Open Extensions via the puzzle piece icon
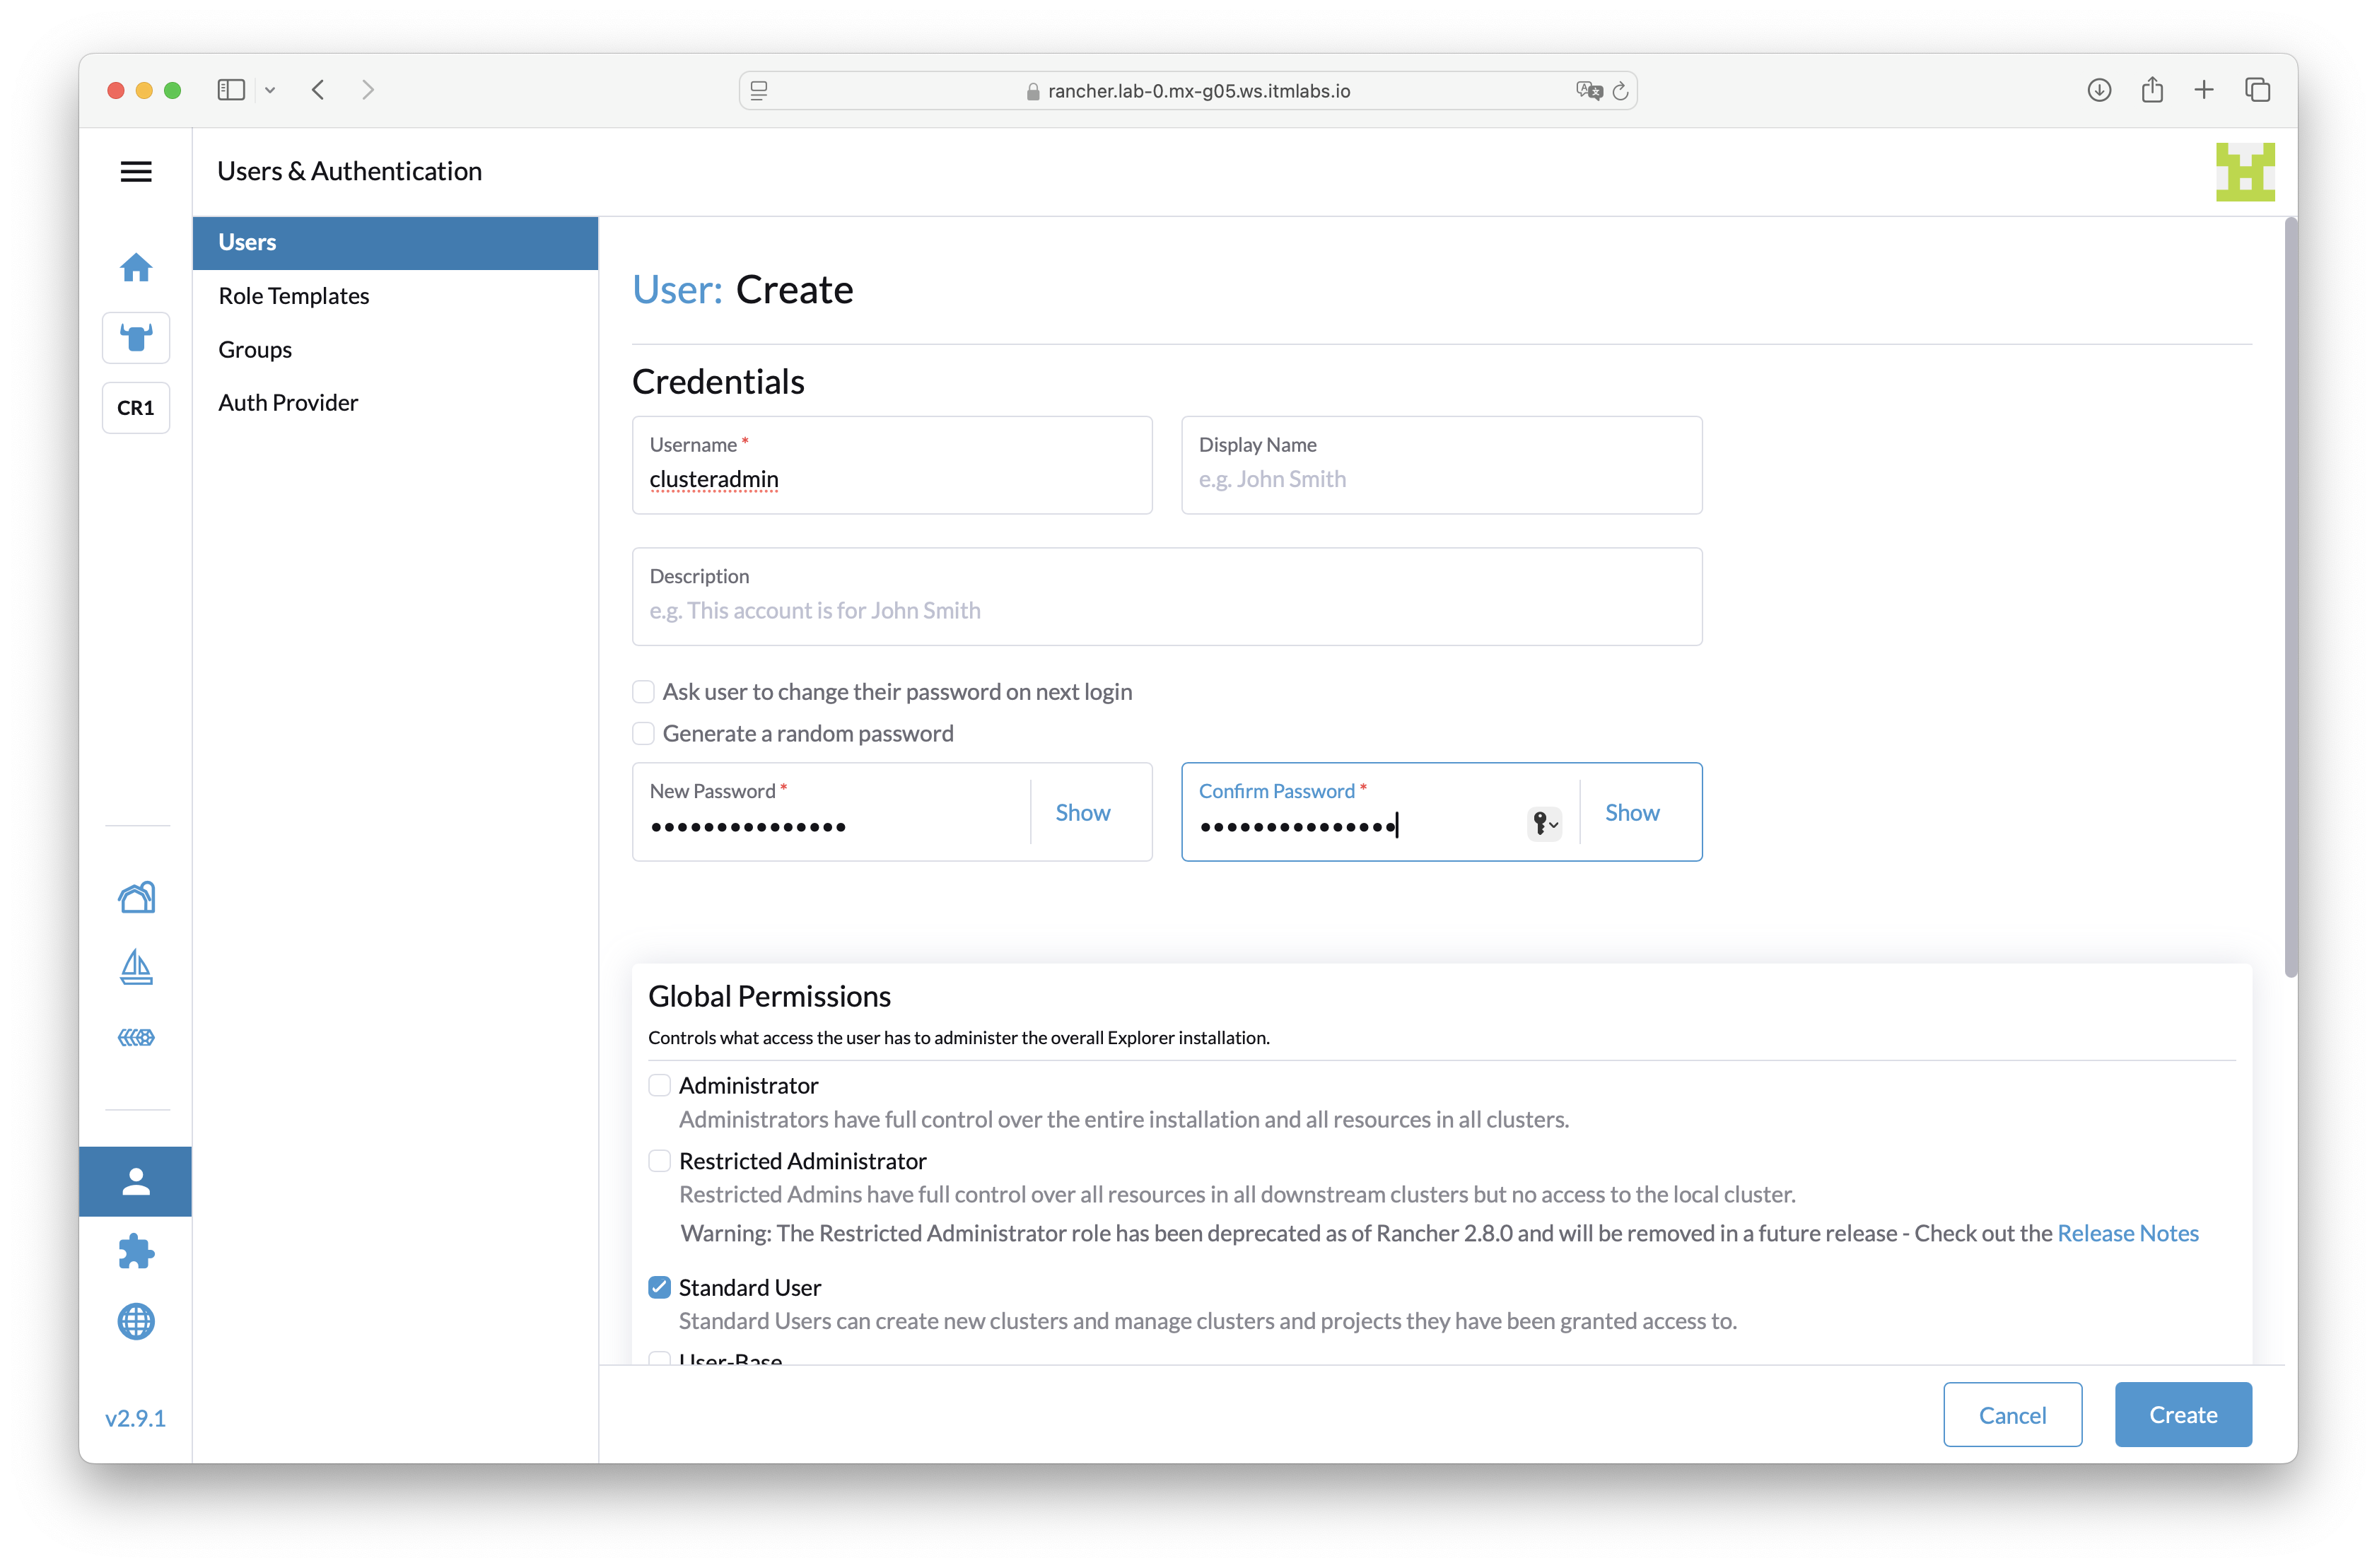The height and width of the screenshot is (1568, 2377). (136, 1251)
